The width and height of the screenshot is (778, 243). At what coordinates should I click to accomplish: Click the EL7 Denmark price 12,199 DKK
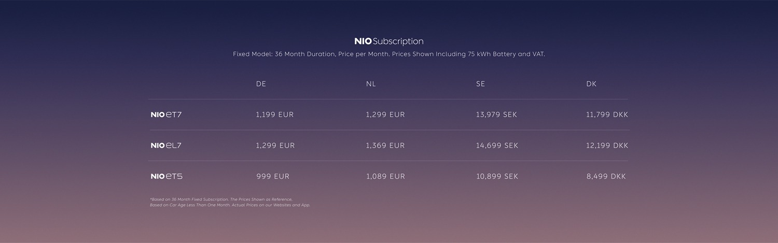(607, 146)
